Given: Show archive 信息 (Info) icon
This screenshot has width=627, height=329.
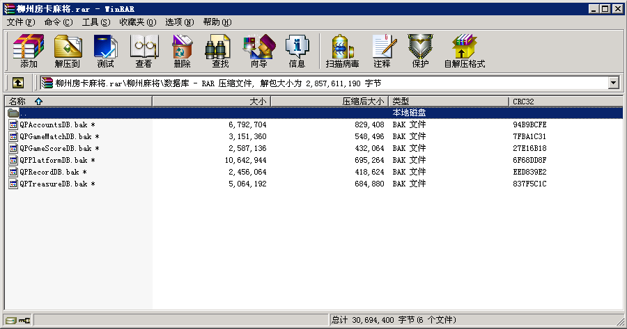Looking at the screenshot, I should [297, 51].
